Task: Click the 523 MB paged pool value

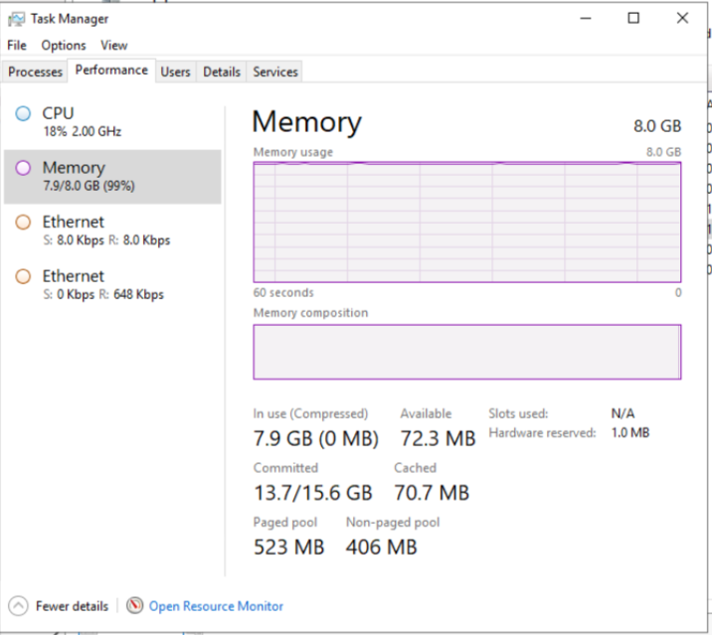Action: point(288,547)
